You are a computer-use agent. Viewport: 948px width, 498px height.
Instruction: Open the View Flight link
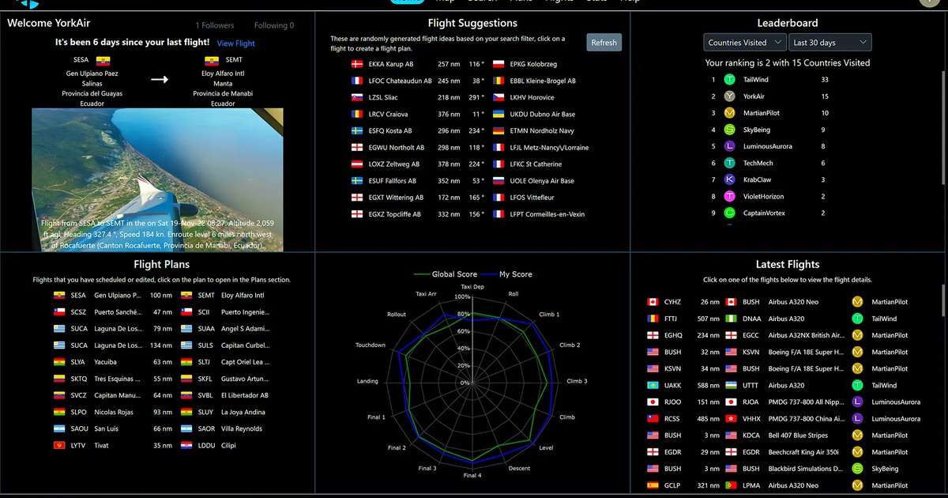tap(236, 43)
